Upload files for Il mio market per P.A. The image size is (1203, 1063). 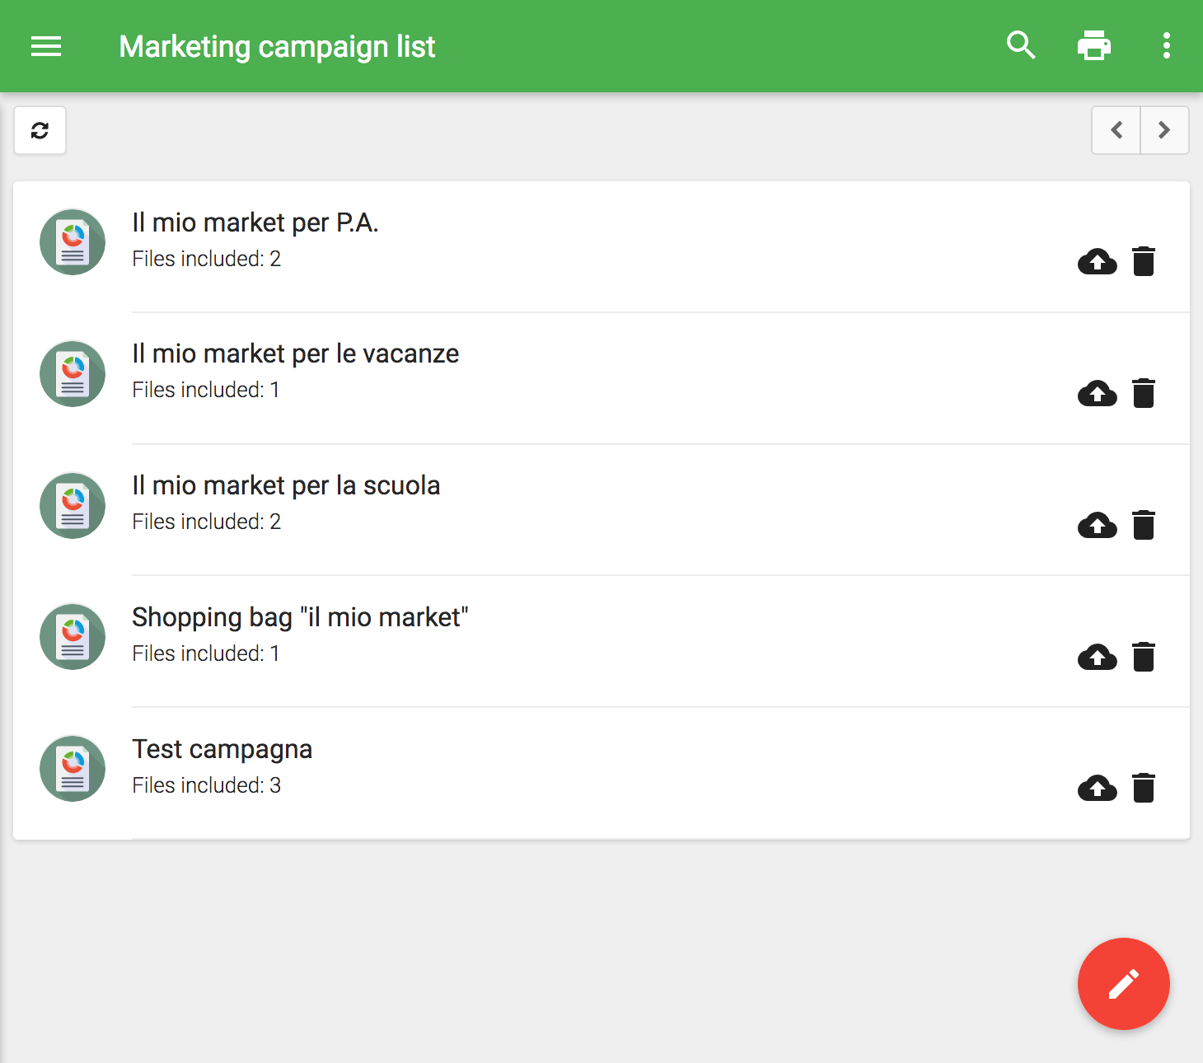[x=1097, y=261]
